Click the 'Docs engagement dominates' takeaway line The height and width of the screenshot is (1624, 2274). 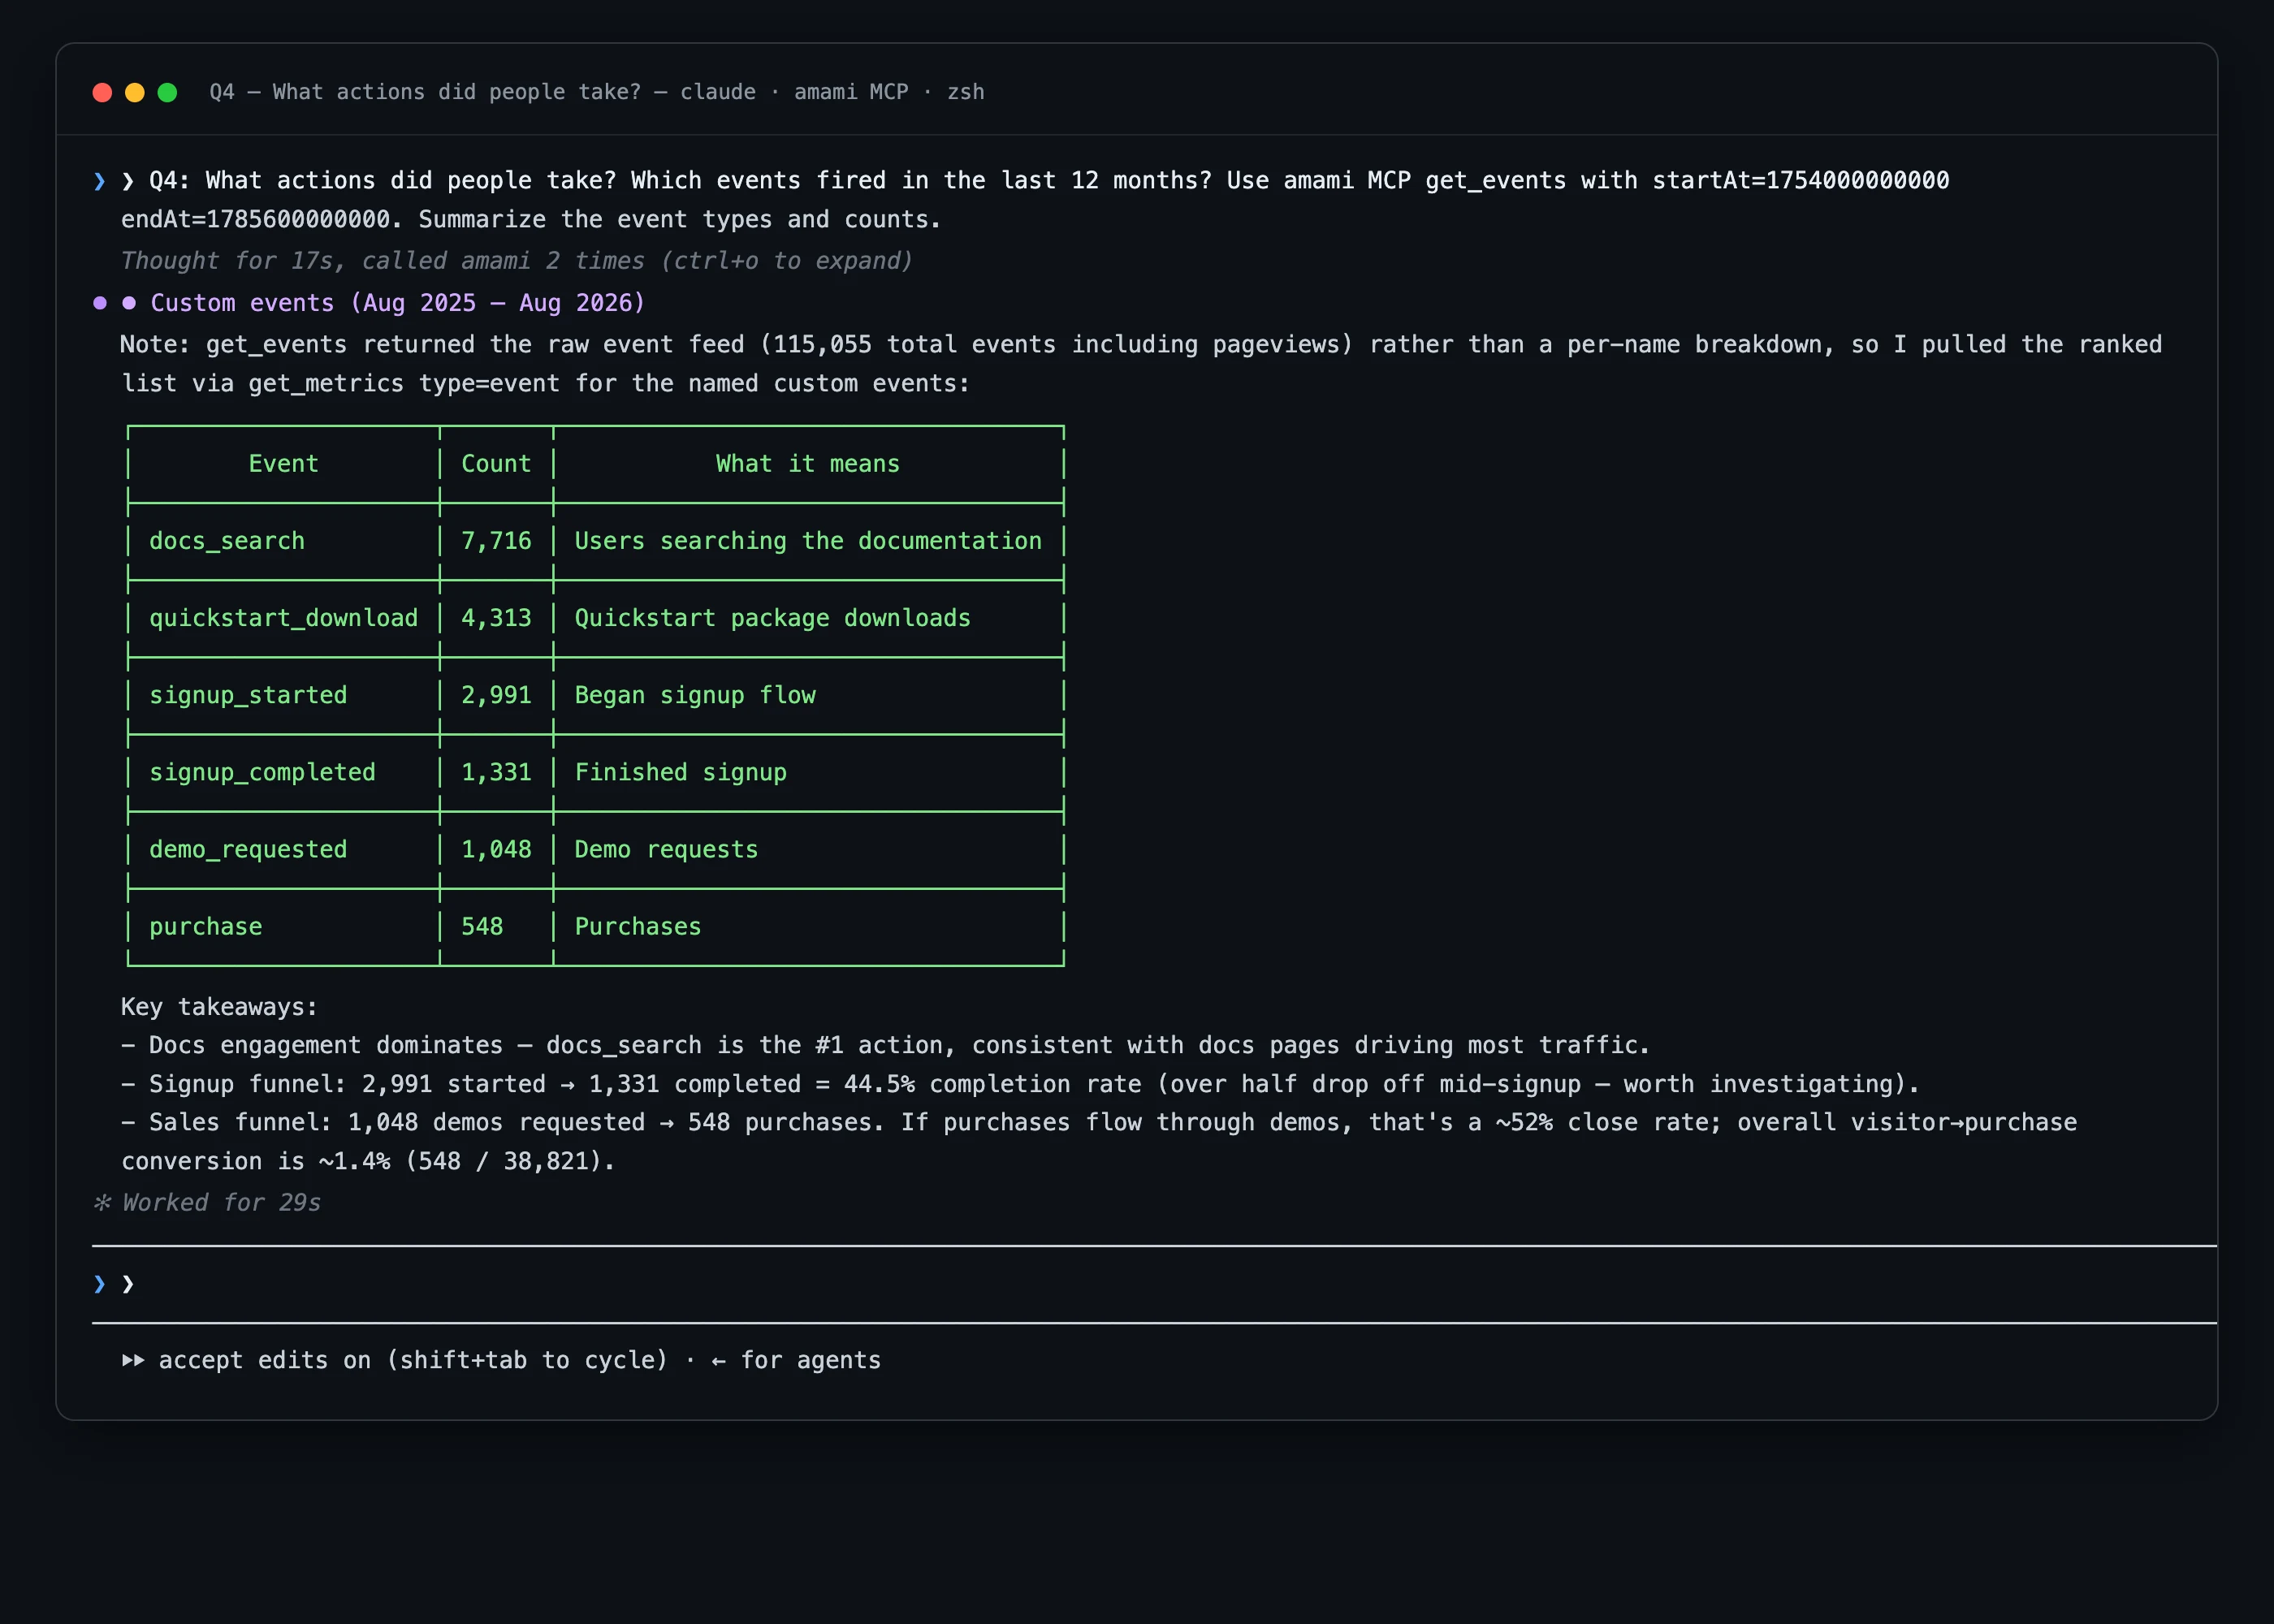885,1045
